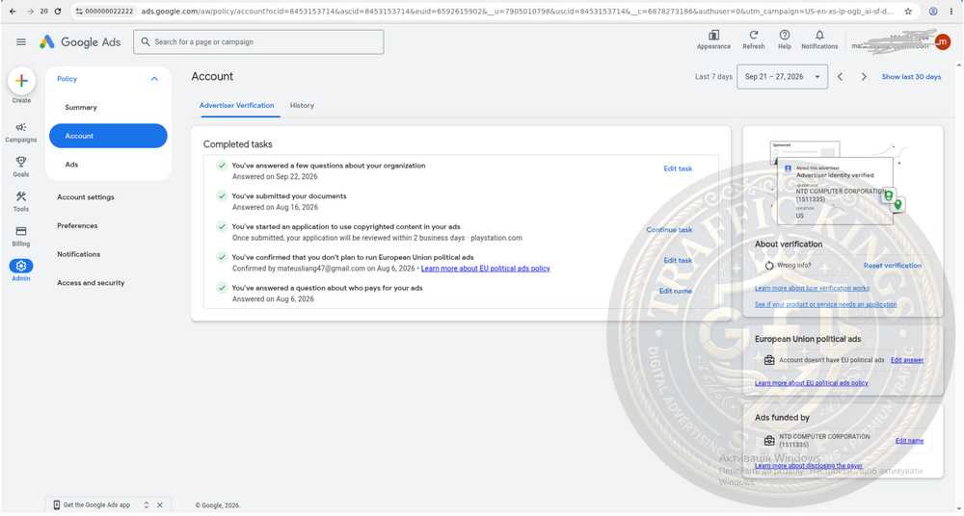Click Edit name in Ads funded by card
Image resolution: width=964 pixels, height=516 pixels.
coord(909,441)
